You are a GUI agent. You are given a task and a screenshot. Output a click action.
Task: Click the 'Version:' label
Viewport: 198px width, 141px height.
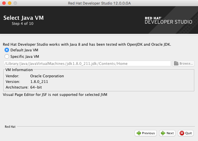click(13, 82)
